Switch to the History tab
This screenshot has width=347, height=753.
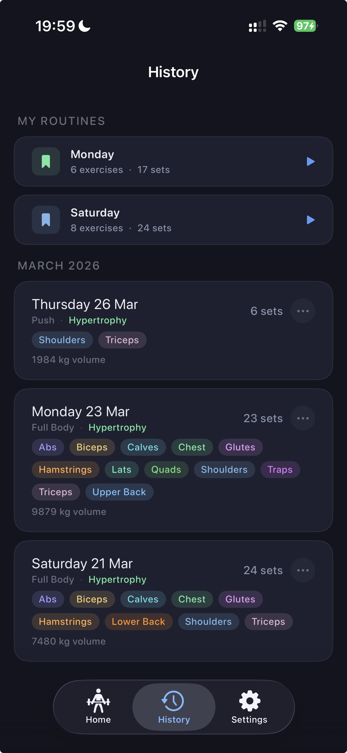coord(173,707)
